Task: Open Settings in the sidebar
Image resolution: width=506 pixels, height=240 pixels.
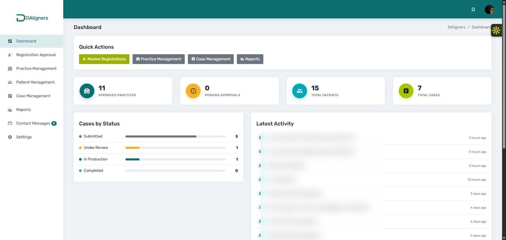Action: pos(32,137)
